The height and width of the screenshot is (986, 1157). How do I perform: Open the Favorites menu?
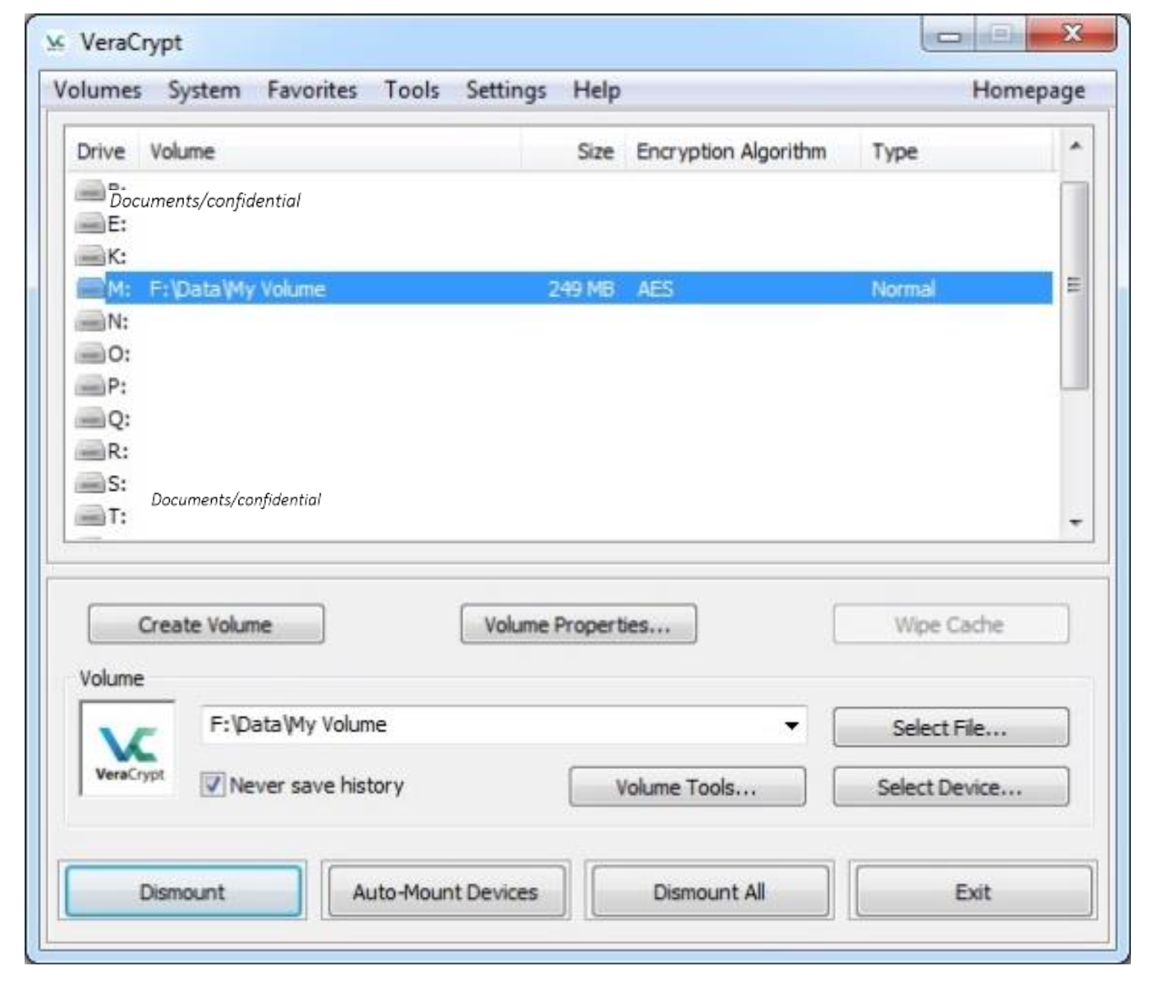tap(312, 90)
